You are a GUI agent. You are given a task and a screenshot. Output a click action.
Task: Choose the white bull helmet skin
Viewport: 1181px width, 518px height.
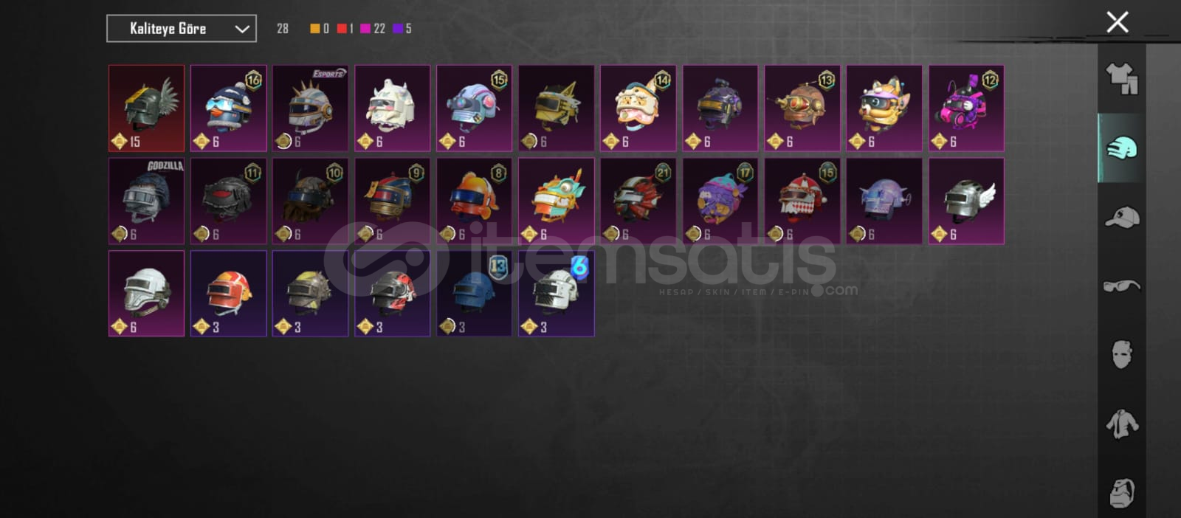(392, 108)
